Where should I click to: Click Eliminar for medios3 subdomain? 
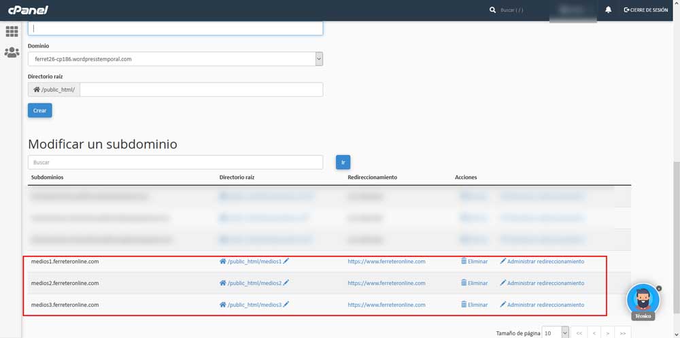[474, 305]
